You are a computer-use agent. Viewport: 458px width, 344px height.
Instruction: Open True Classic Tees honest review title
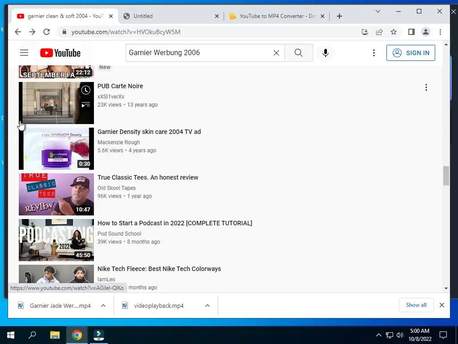(148, 177)
